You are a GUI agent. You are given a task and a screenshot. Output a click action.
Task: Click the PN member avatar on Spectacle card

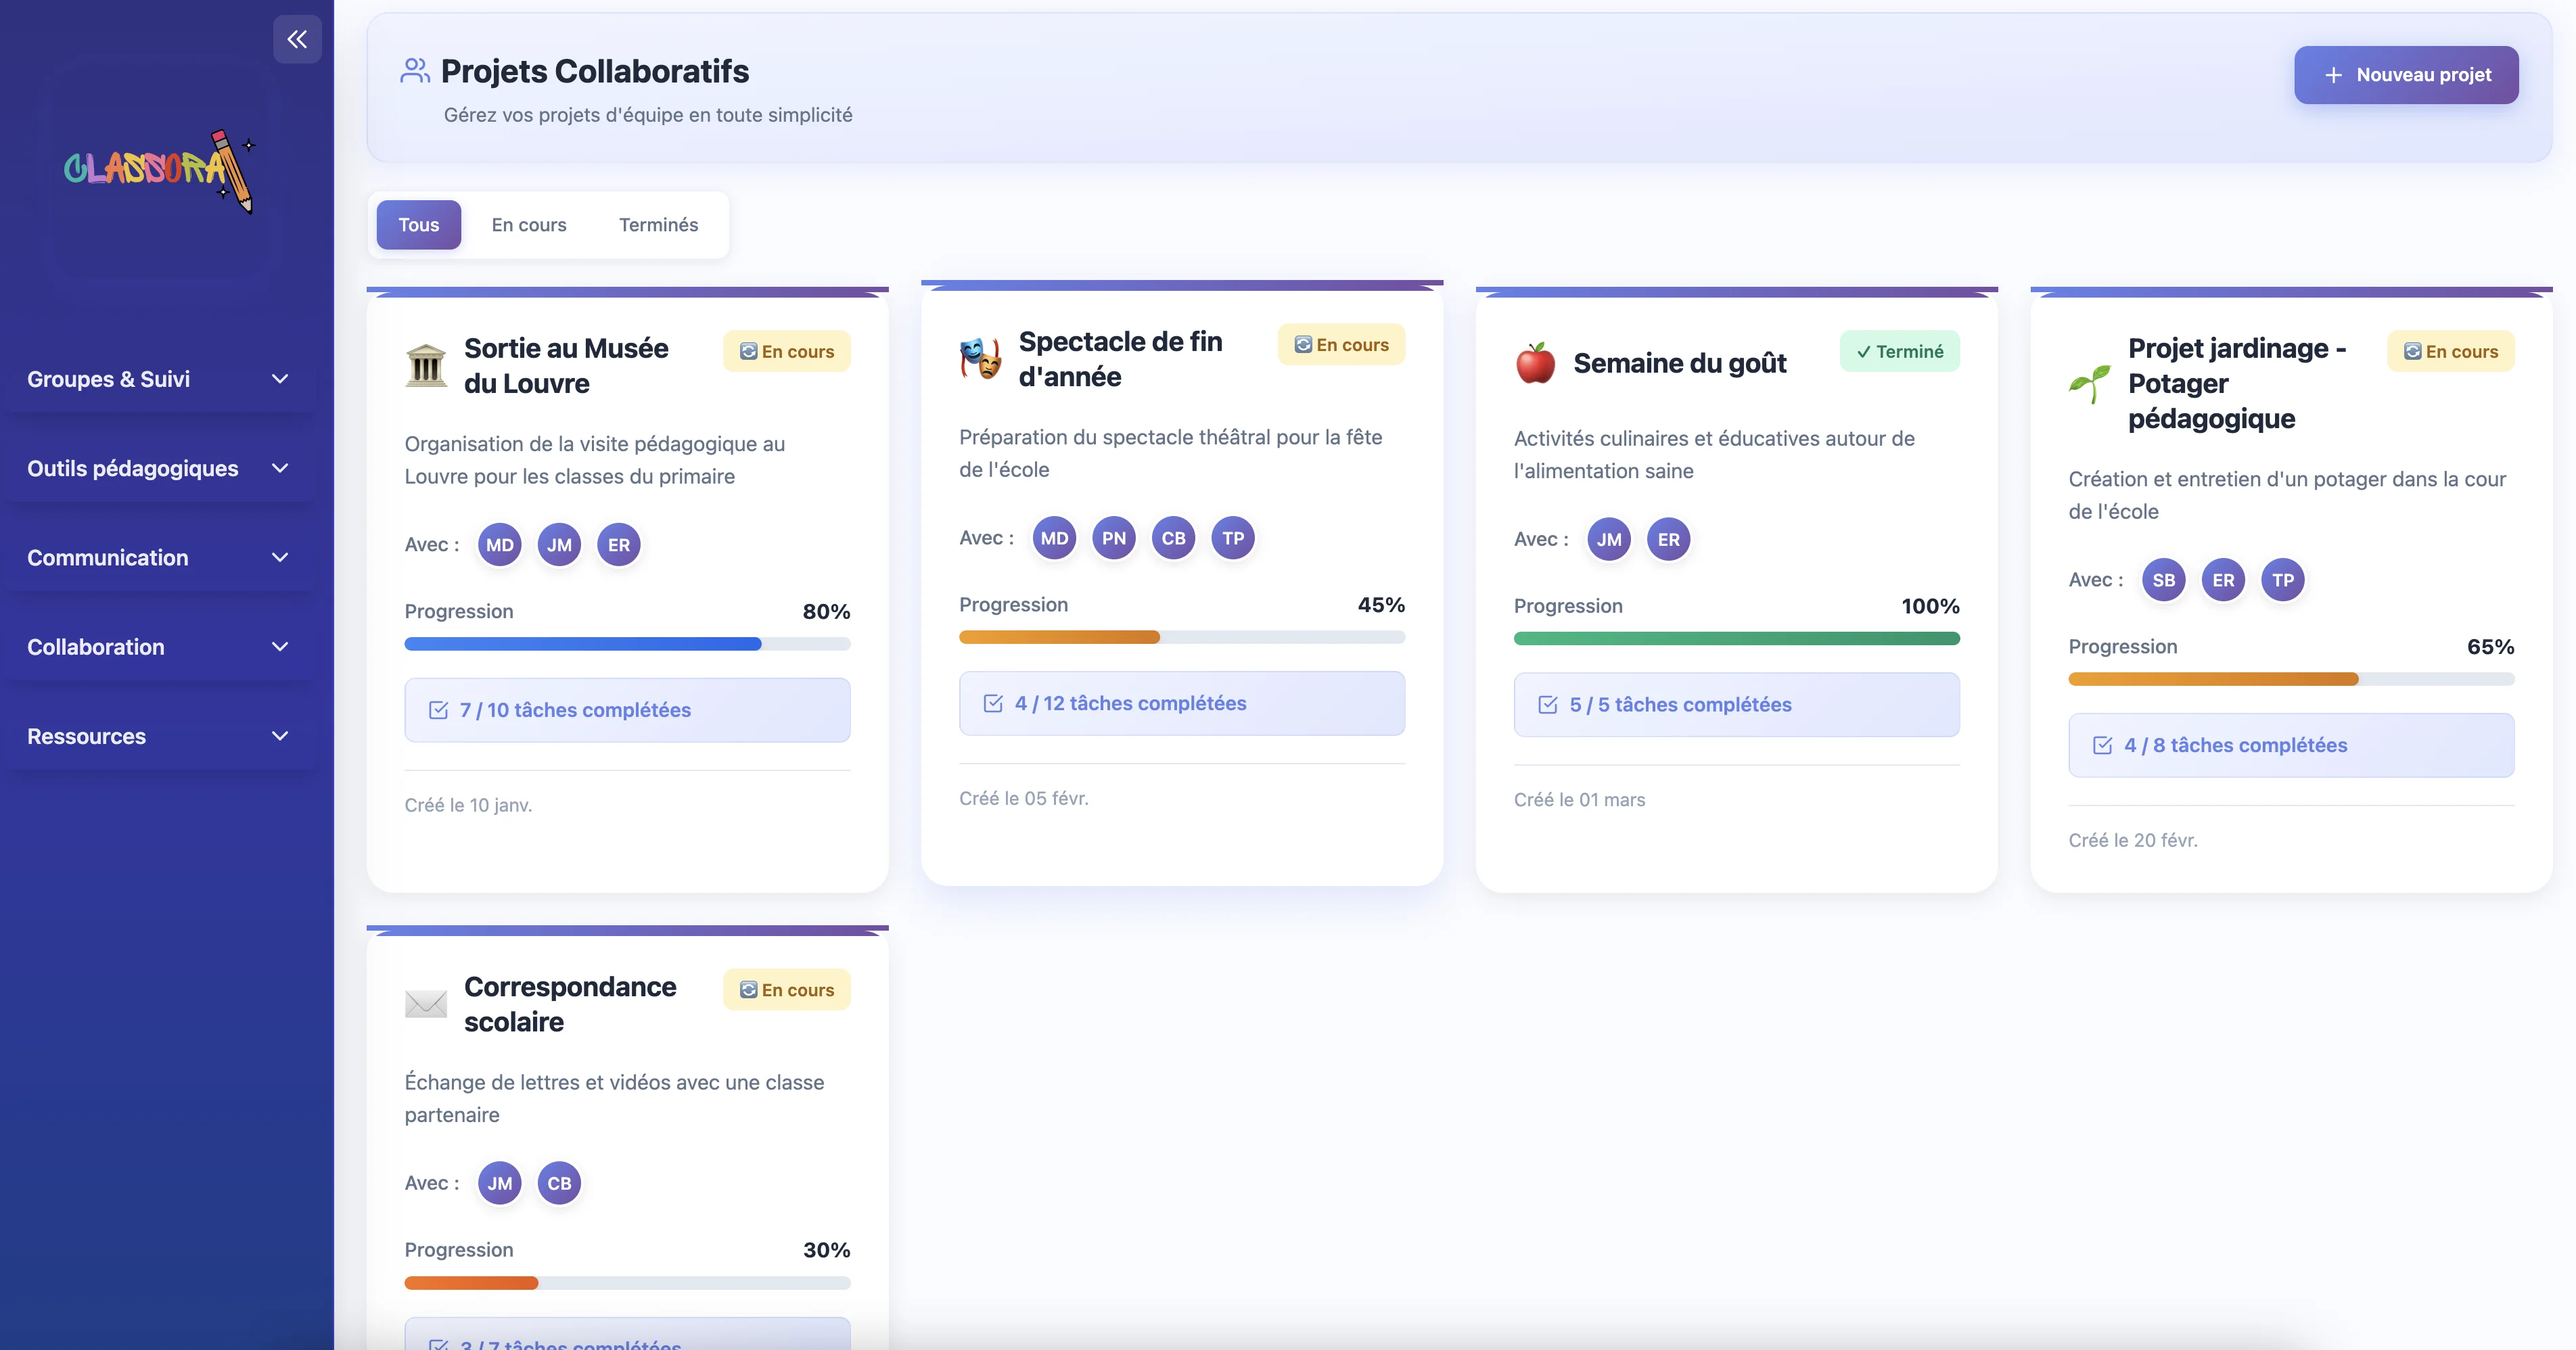click(x=1113, y=538)
